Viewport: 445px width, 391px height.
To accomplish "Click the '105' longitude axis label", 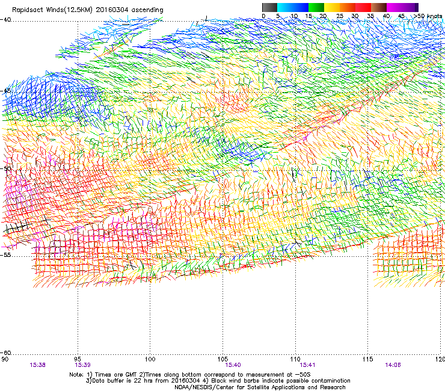I will (x=222, y=360).
